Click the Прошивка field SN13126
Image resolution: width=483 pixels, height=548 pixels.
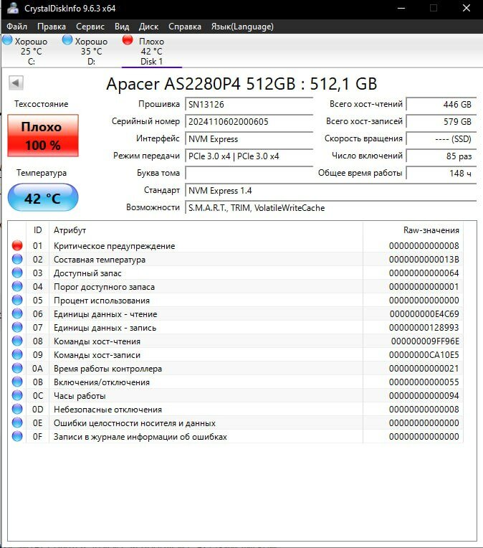(x=249, y=104)
